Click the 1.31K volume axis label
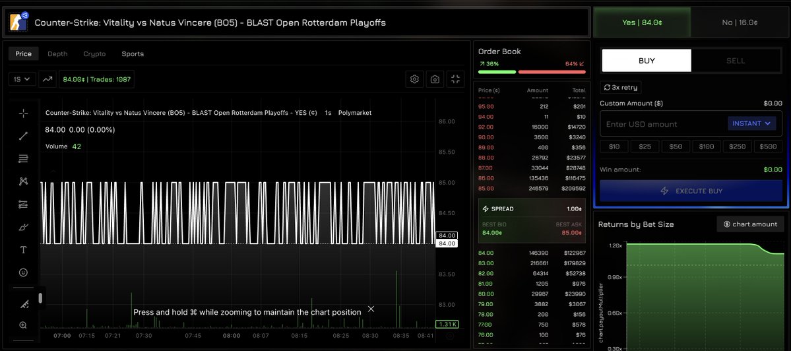 click(x=447, y=324)
